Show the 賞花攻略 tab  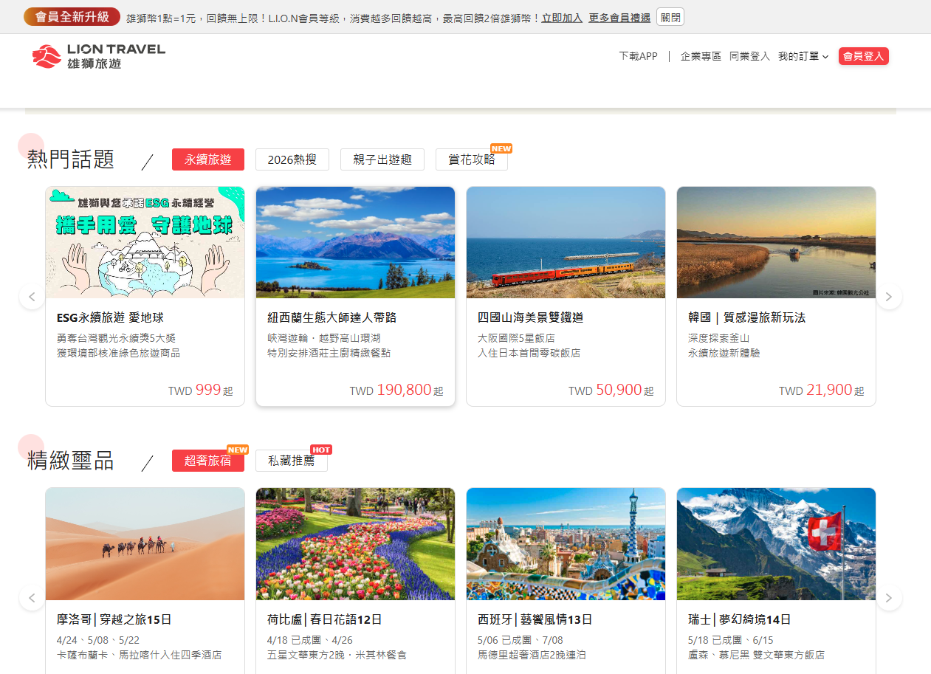pyautogui.click(x=471, y=159)
